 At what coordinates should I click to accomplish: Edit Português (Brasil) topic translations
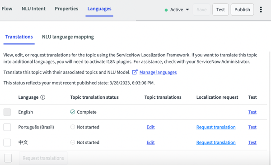click(150, 127)
